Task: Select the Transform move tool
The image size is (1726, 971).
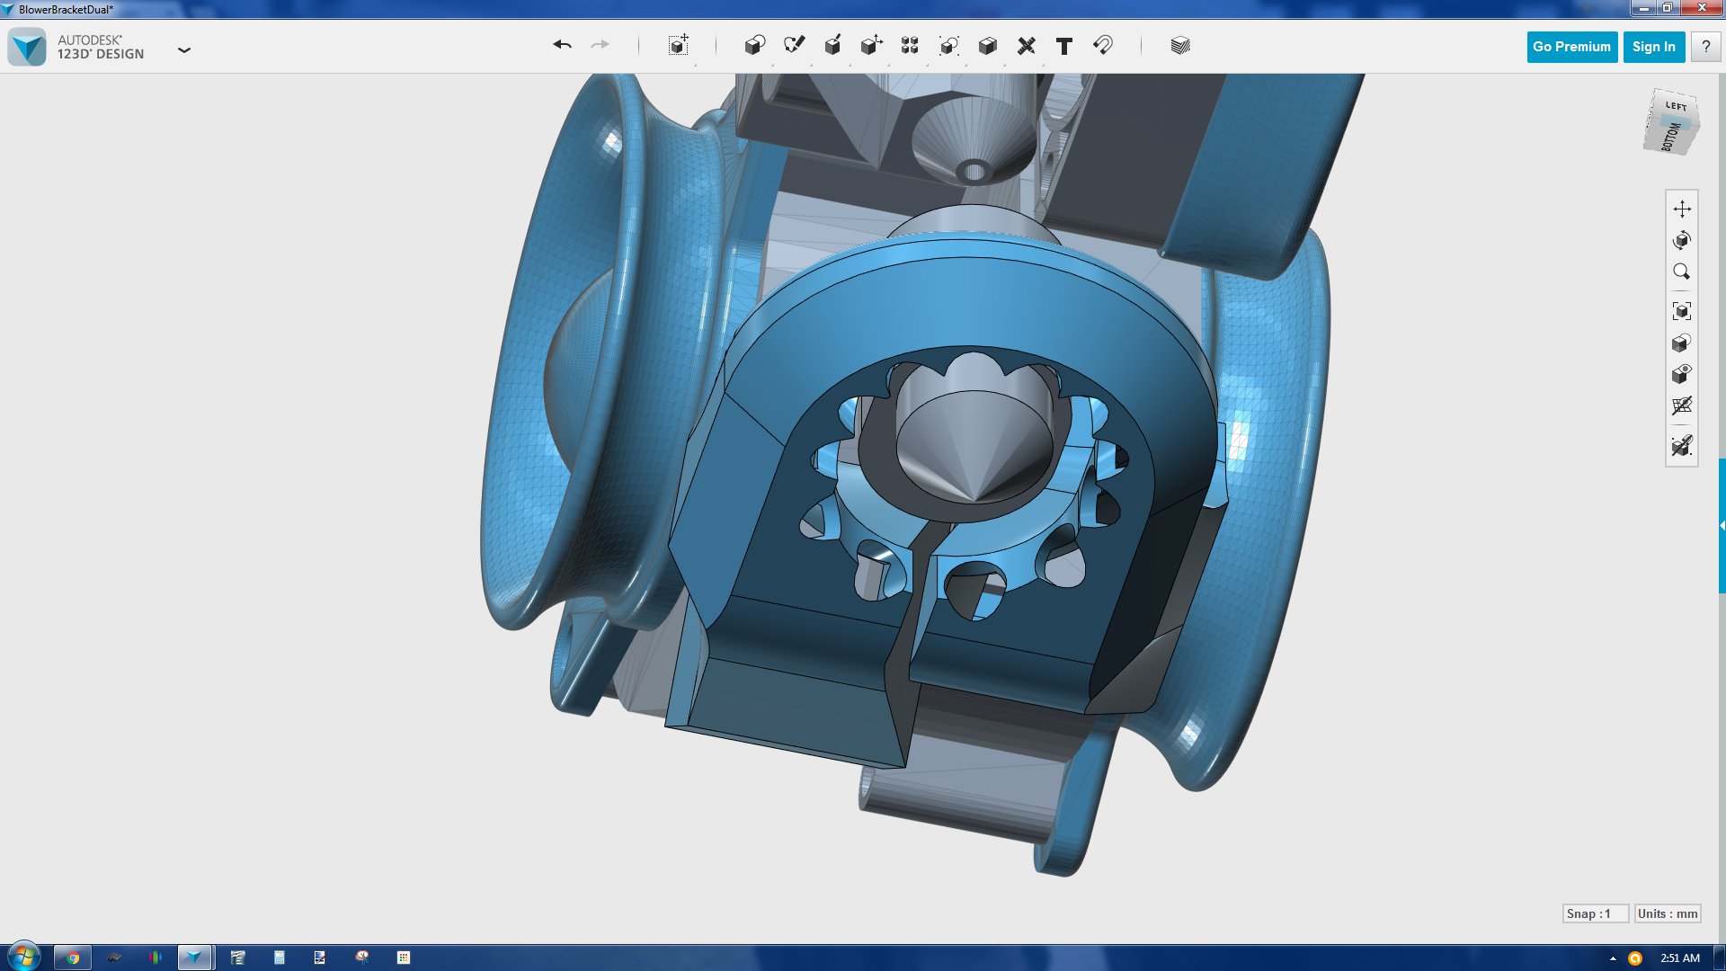Action: [x=679, y=45]
